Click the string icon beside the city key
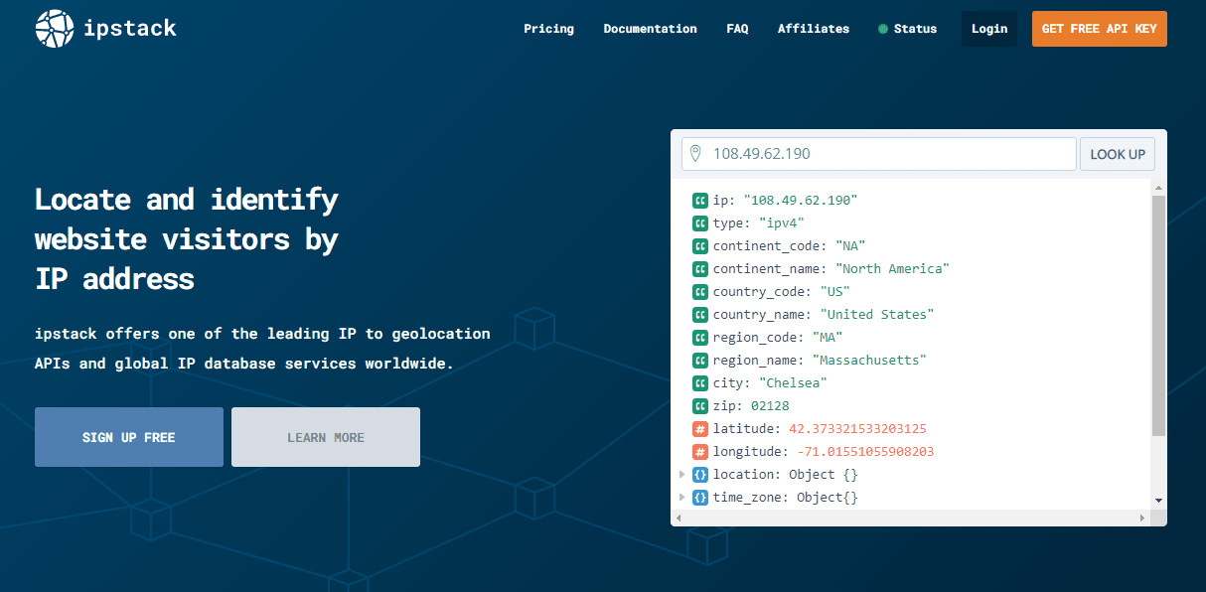The width and height of the screenshot is (1206, 592). 700,383
